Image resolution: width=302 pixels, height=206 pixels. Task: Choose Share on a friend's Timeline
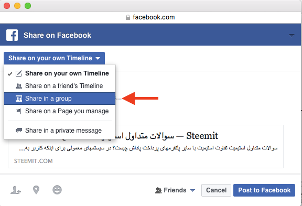(60, 86)
